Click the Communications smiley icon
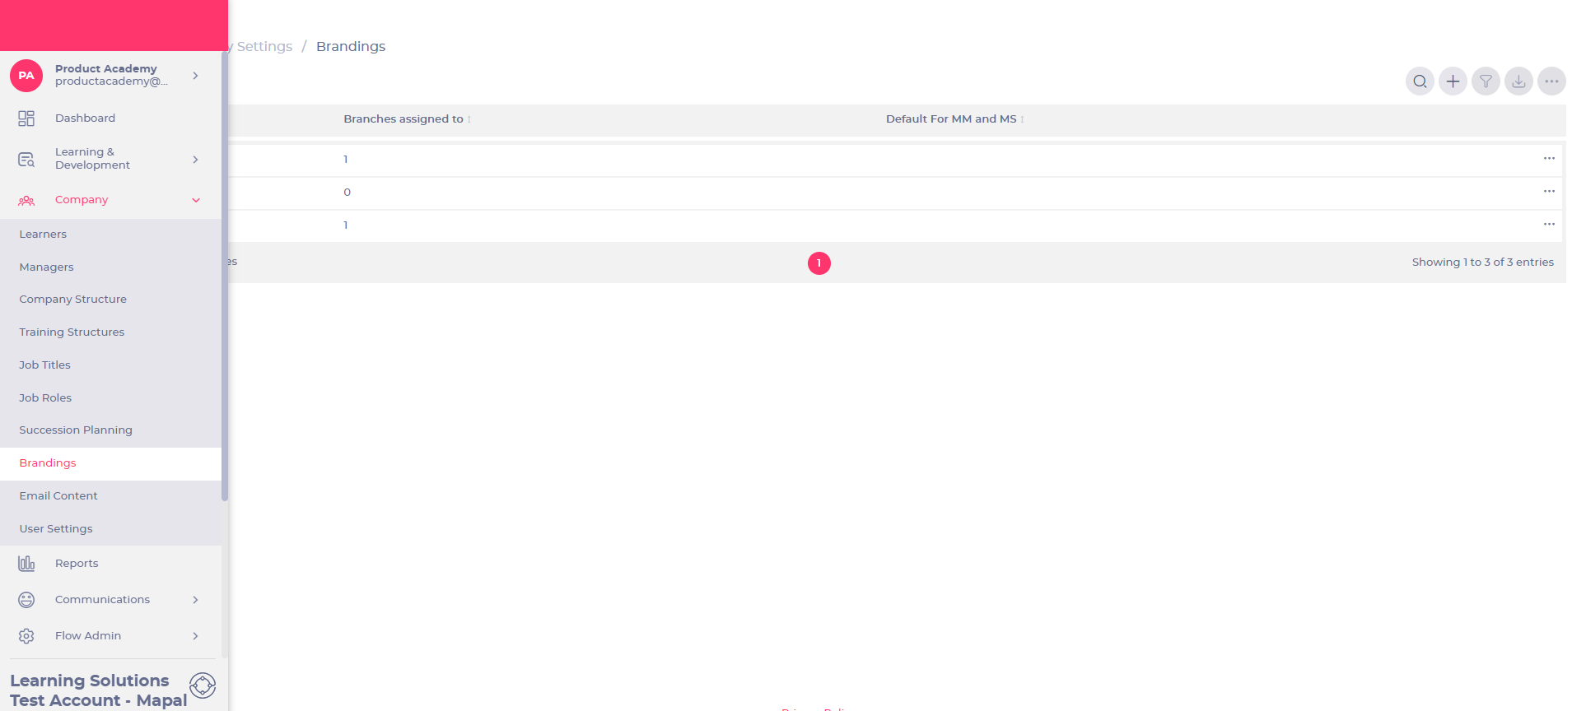Viewport: 1572px width, 711px height. pos(26,600)
